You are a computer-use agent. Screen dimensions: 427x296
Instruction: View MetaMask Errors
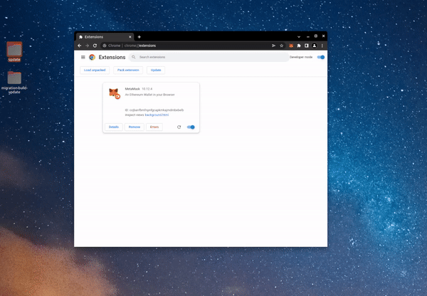coord(154,127)
